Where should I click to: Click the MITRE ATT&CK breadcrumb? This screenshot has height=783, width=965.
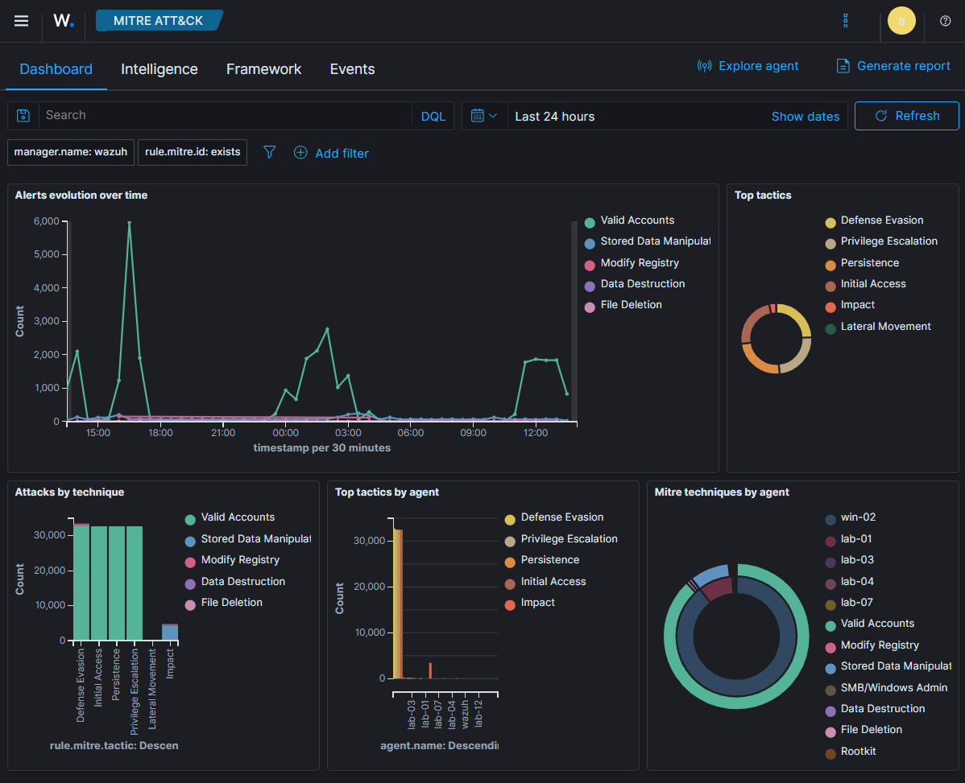158,21
